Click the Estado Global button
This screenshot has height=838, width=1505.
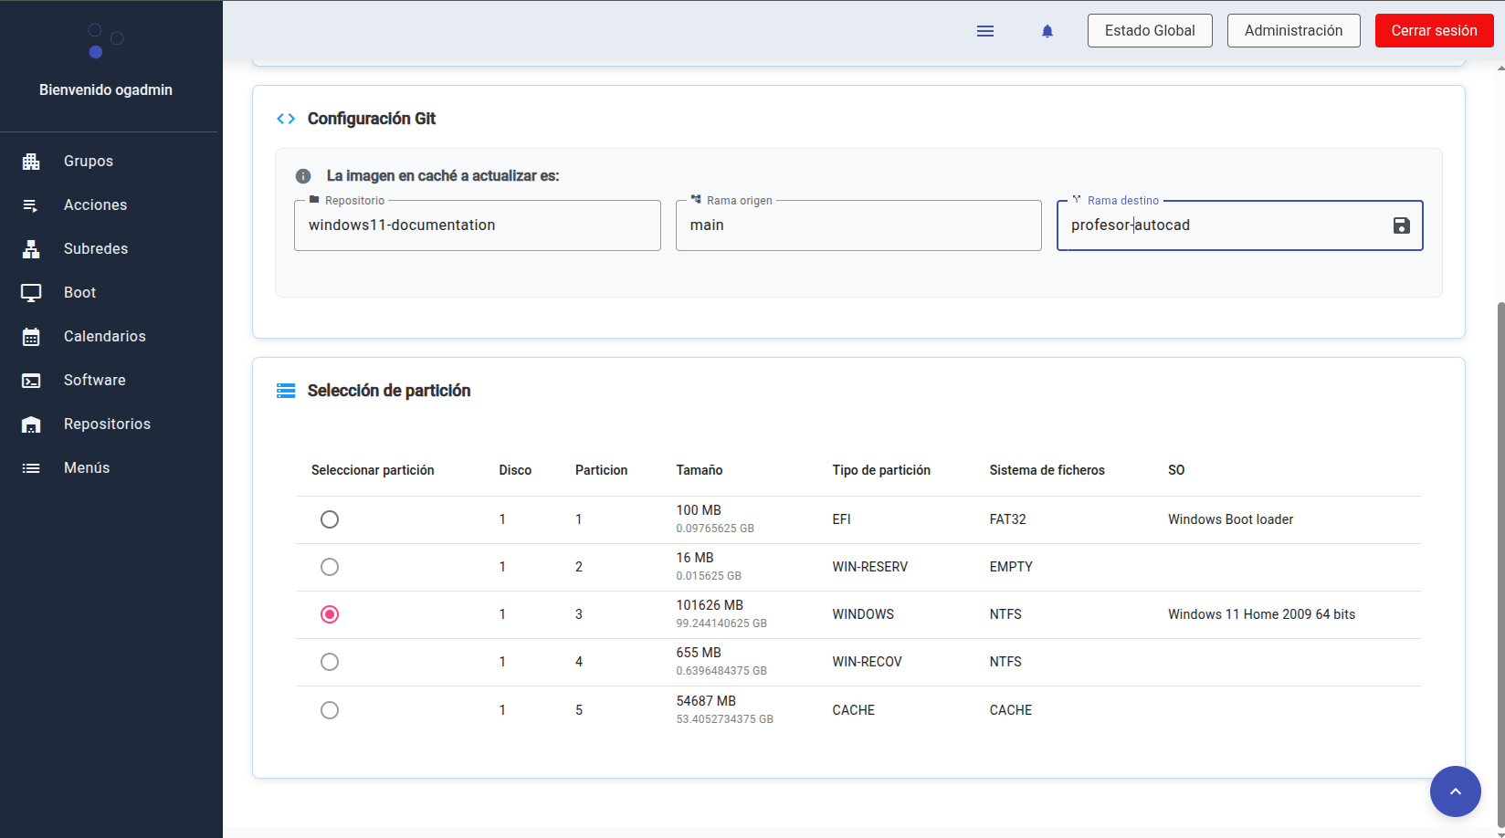coord(1149,31)
